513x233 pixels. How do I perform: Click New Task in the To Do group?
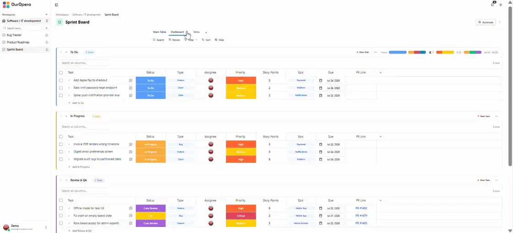pos(362,52)
